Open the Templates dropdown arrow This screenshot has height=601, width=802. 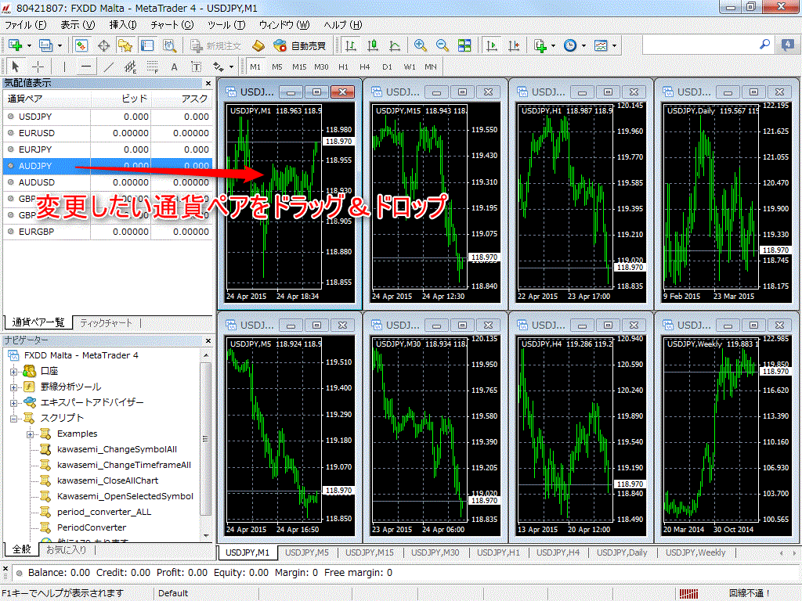(x=614, y=45)
